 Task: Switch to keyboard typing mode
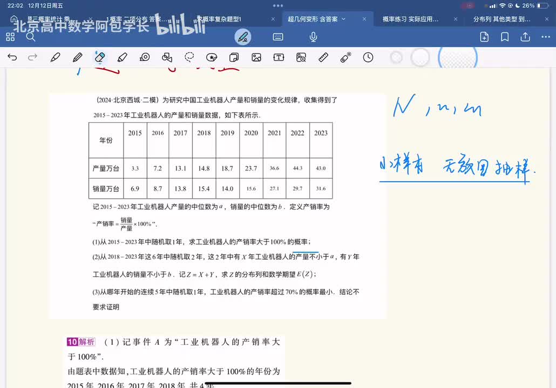point(278,37)
